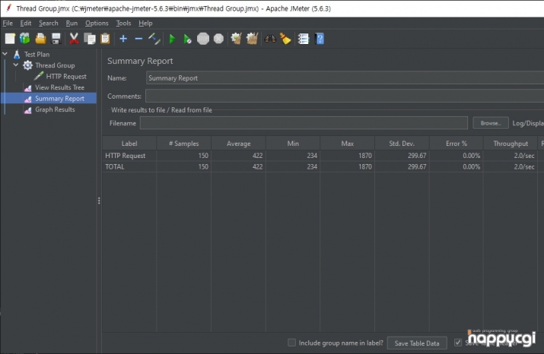Click the Save Table Data button
Screen dimensions: 544x354
tap(417, 343)
